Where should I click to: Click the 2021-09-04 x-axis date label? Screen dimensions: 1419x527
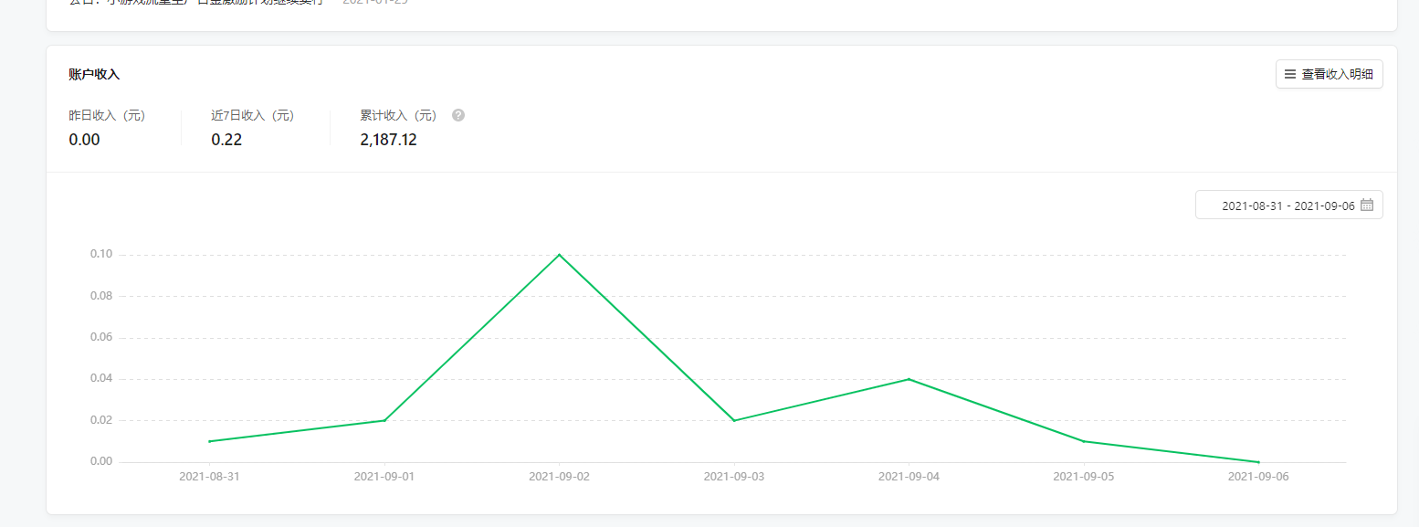pyautogui.click(x=909, y=477)
